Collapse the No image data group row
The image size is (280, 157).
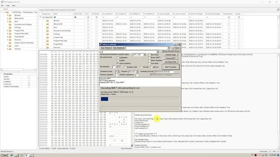(40, 17)
